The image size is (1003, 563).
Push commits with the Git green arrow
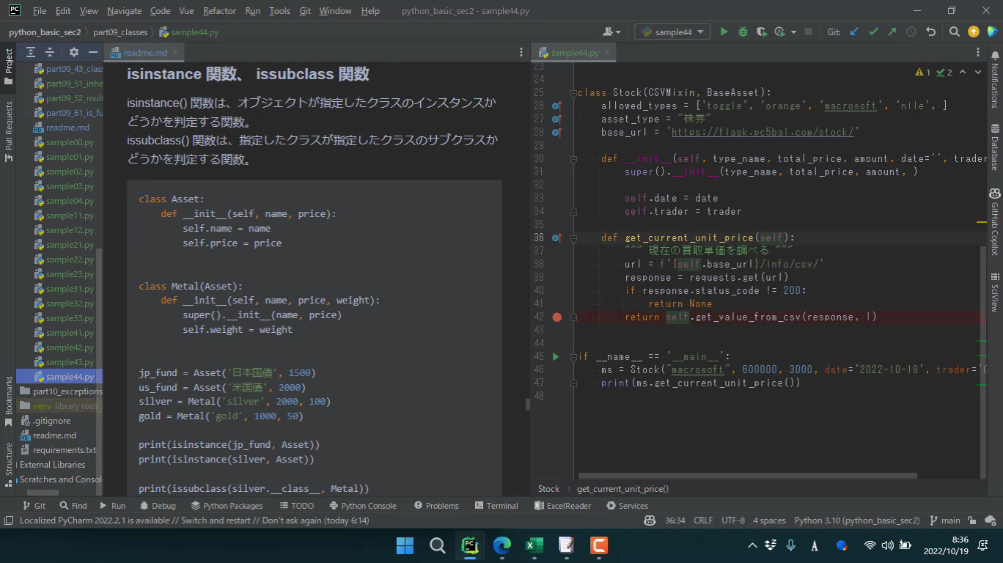[892, 32]
